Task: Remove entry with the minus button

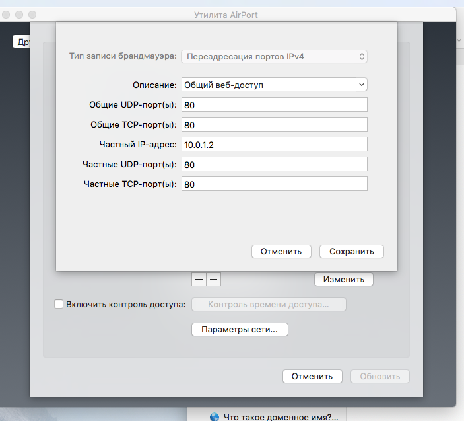Action: point(214,280)
